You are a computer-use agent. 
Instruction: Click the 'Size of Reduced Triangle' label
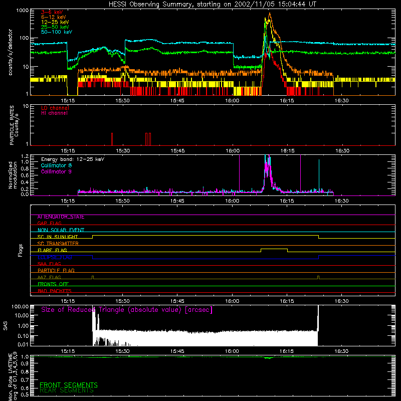tap(127, 310)
